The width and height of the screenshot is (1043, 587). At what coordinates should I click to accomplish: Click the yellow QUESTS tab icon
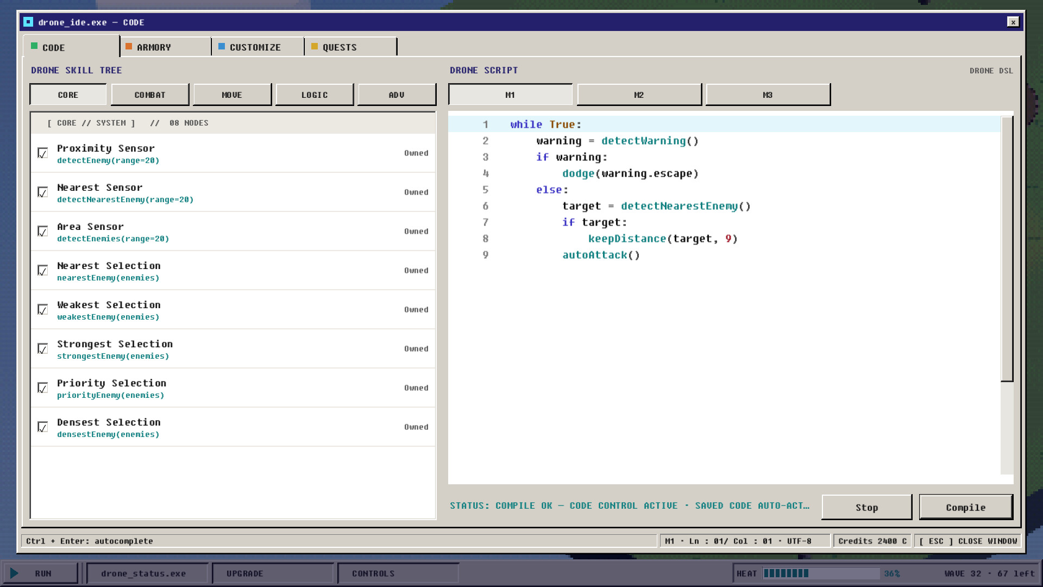point(315,46)
